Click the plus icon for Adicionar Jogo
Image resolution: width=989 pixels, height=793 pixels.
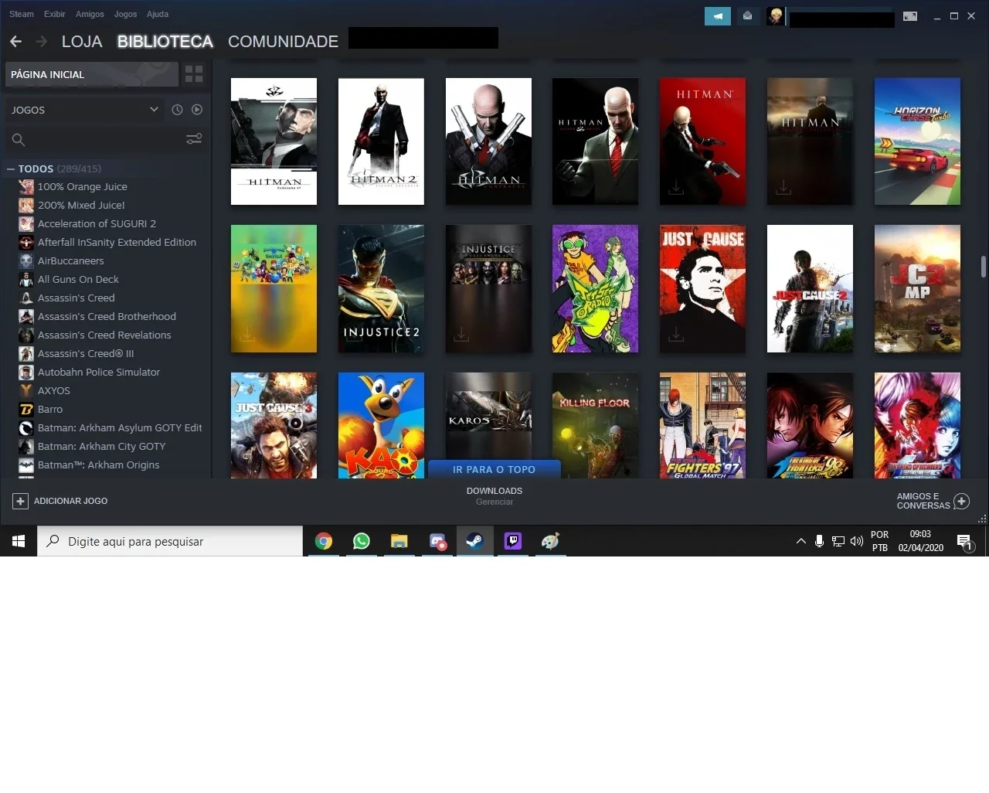20,501
